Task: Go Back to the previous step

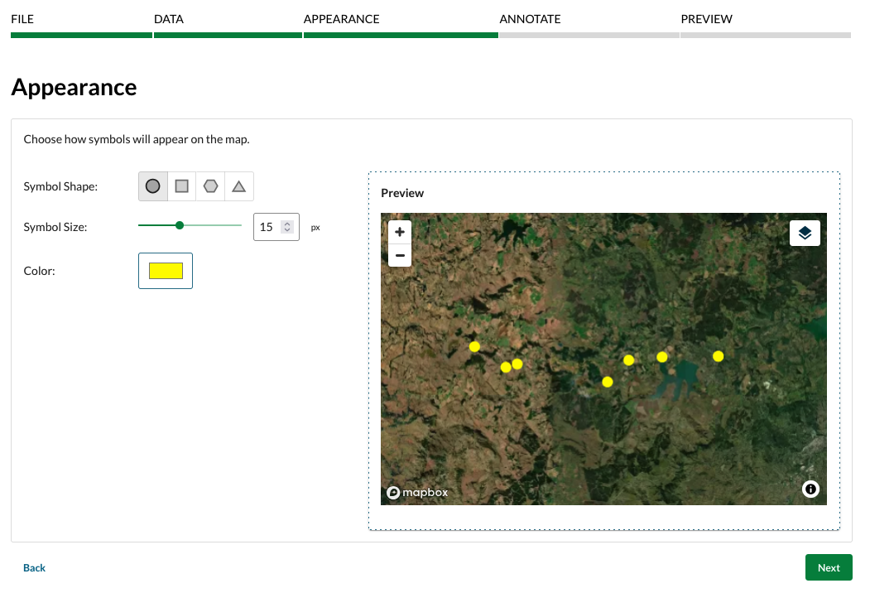Action: (35, 568)
